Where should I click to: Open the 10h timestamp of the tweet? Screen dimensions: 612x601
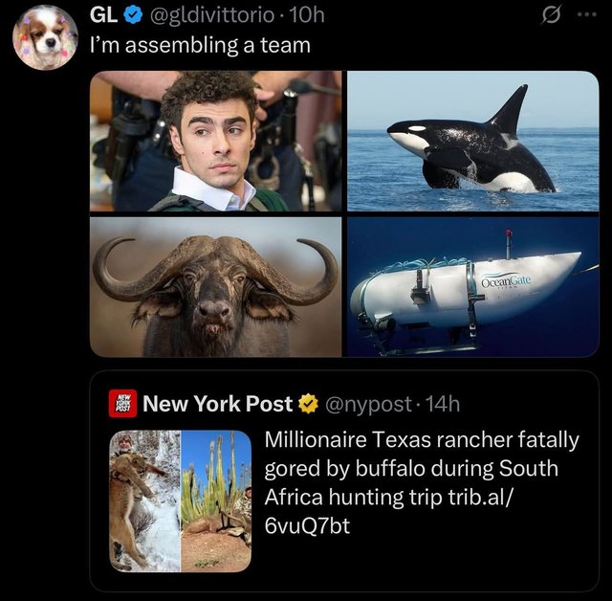tap(308, 15)
